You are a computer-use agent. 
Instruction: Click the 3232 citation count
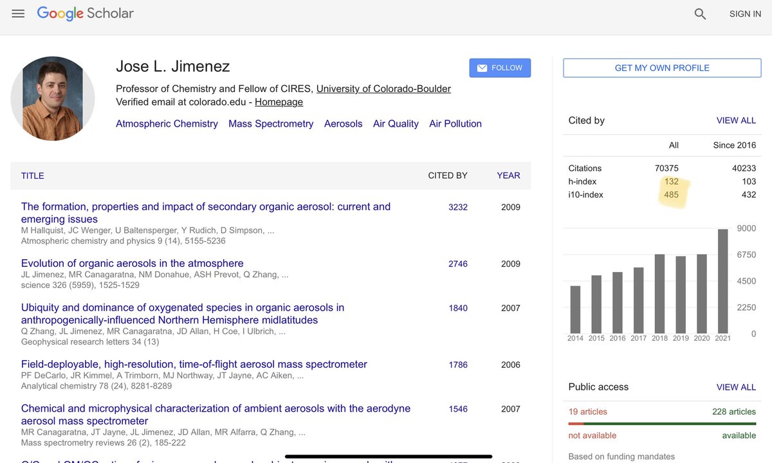tap(458, 207)
